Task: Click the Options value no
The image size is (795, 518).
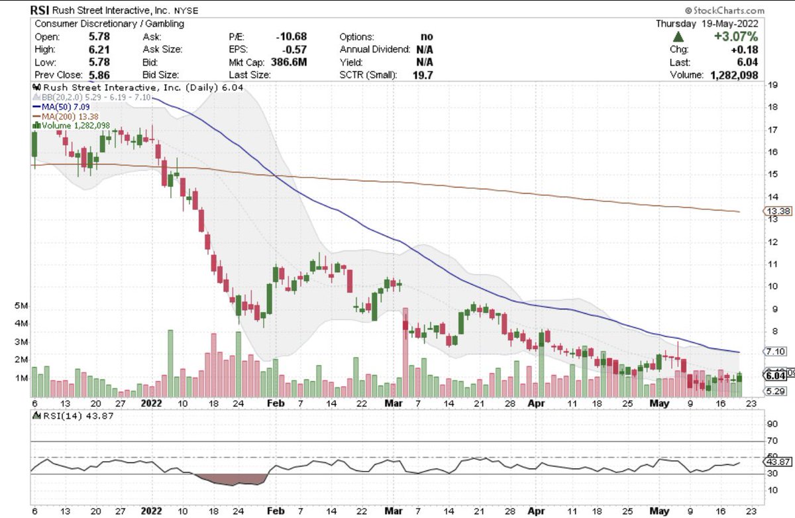Action: click(426, 36)
